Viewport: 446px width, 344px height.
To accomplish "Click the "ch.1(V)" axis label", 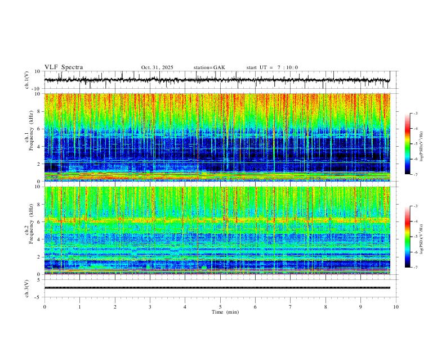I will coord(27,80).
